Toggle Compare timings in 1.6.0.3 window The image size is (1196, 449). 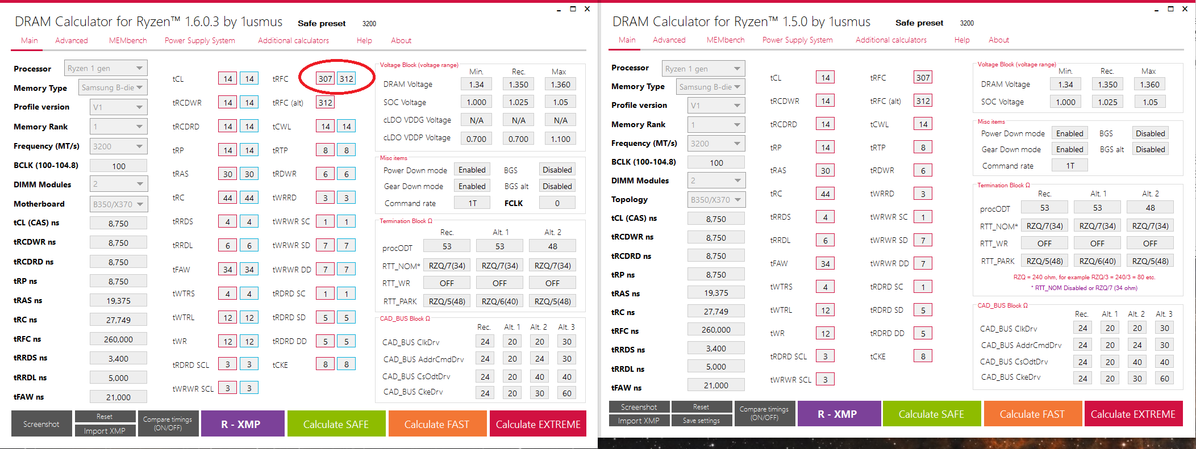click(168, 423)
